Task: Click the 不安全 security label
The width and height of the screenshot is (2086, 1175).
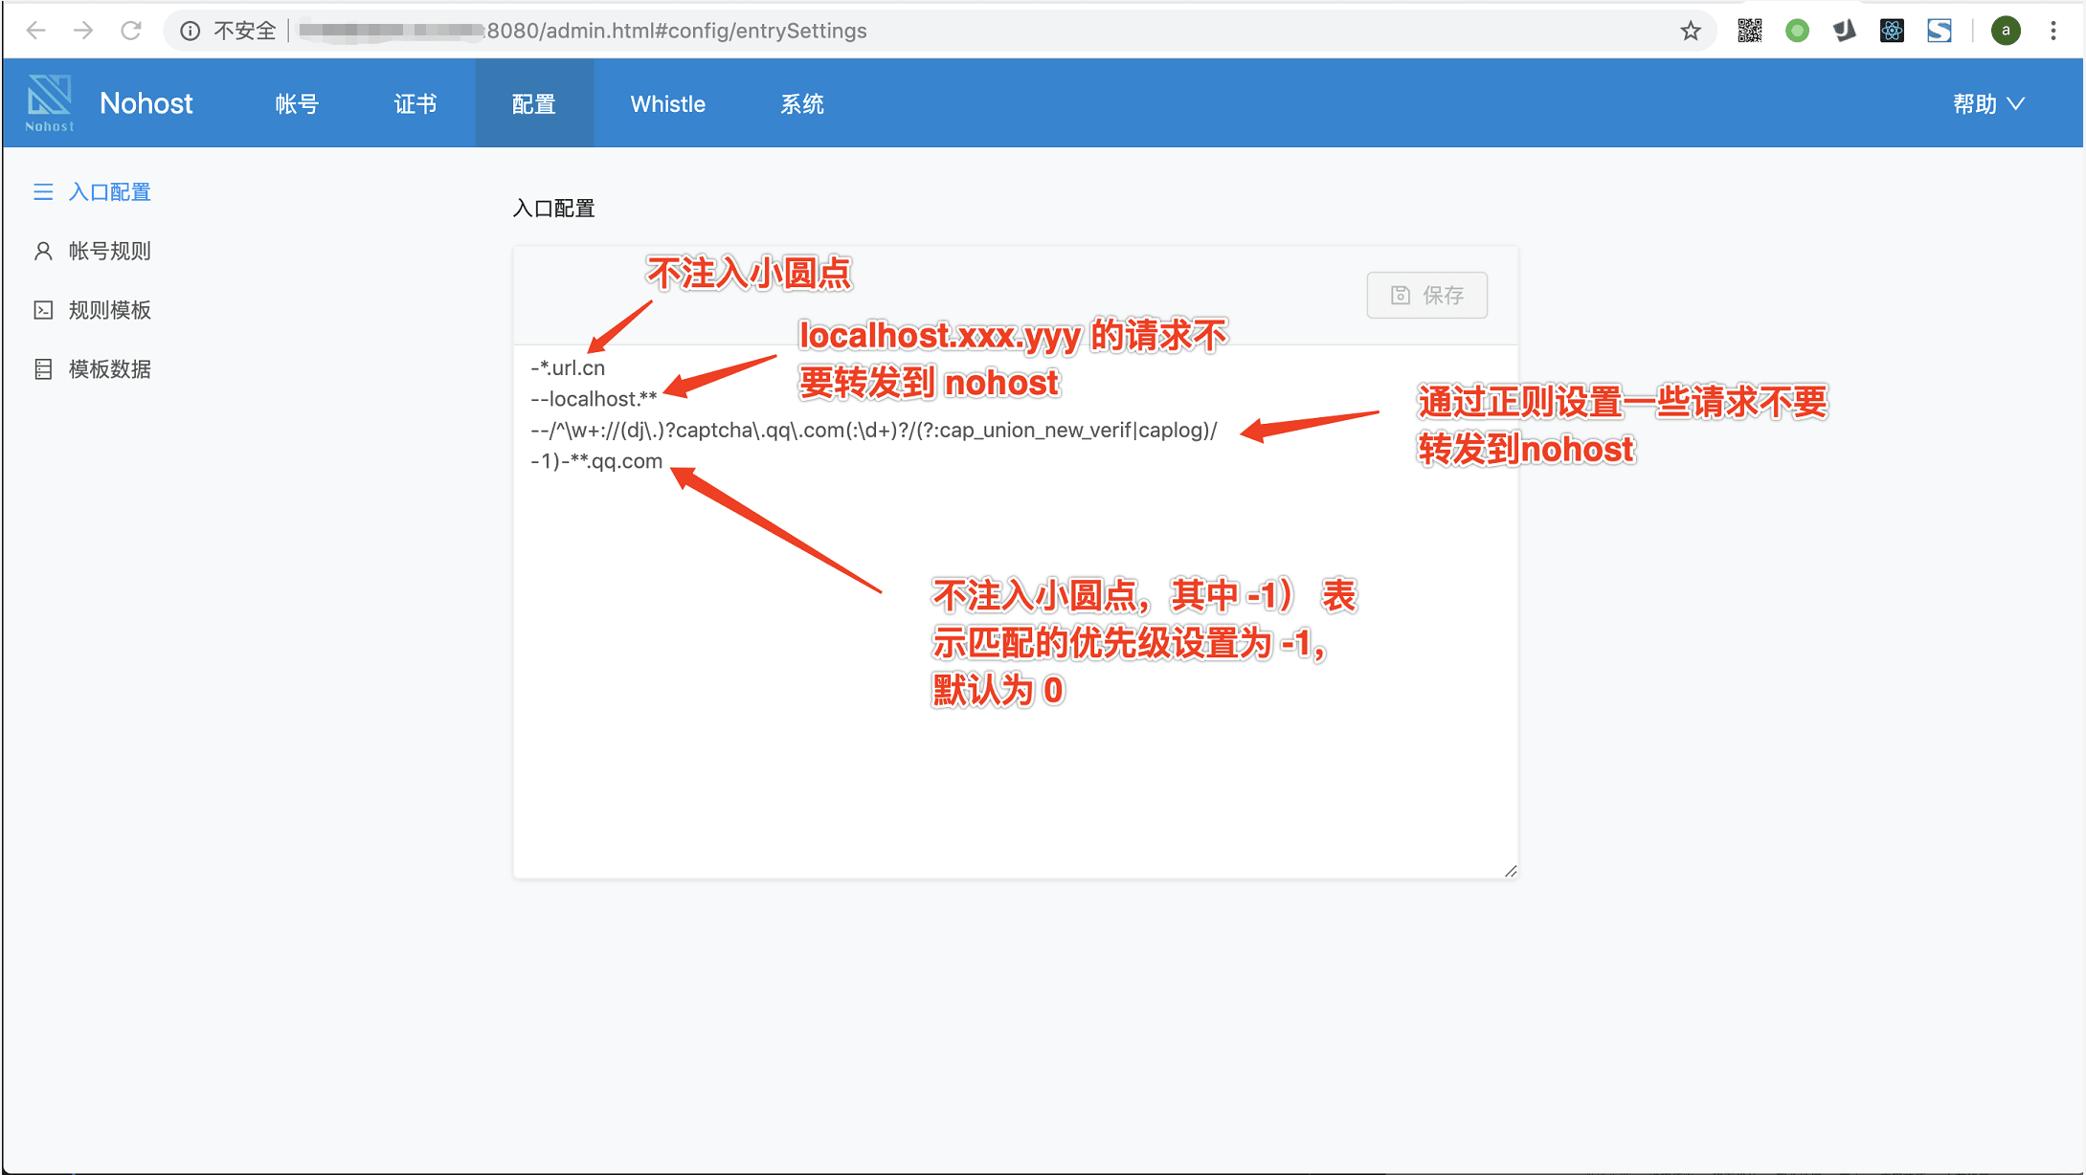Action: point(245,31)
